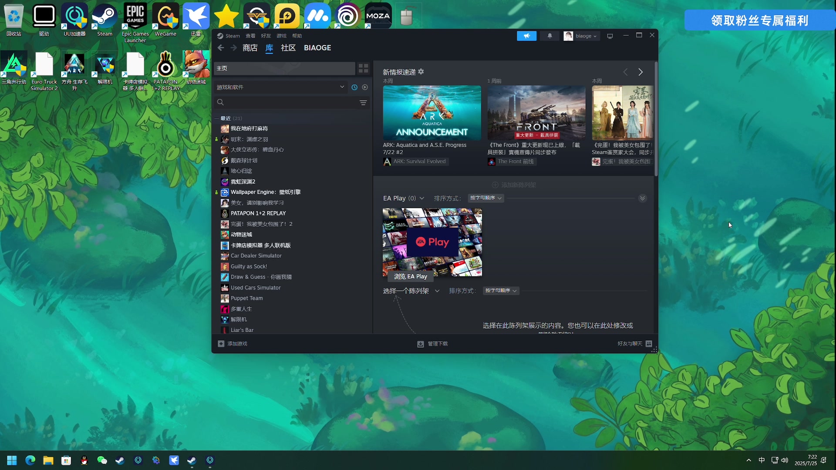Open the BIAOGE profile tab

click(x=317, y=48)
